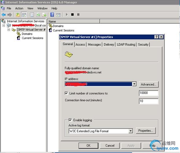The height and width of the screenshot is (153, 180).
Task: Click the connection limit field showing 10000
Action: [148, 93]
